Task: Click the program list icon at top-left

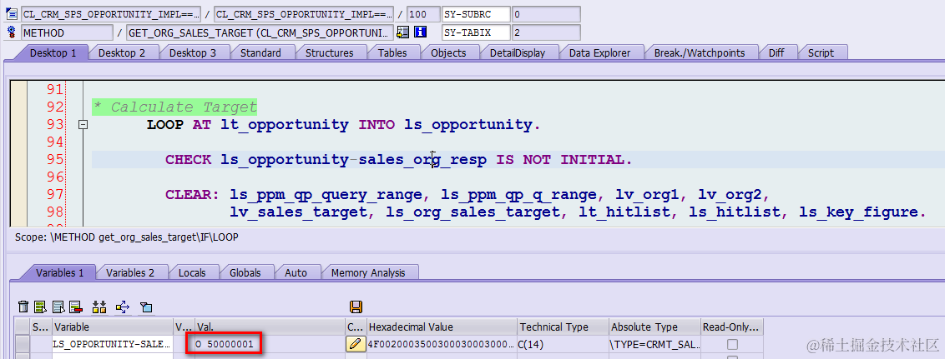Action: (11, 14)
